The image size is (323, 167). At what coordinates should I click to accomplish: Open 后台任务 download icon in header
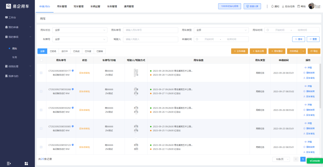point(283,6)
